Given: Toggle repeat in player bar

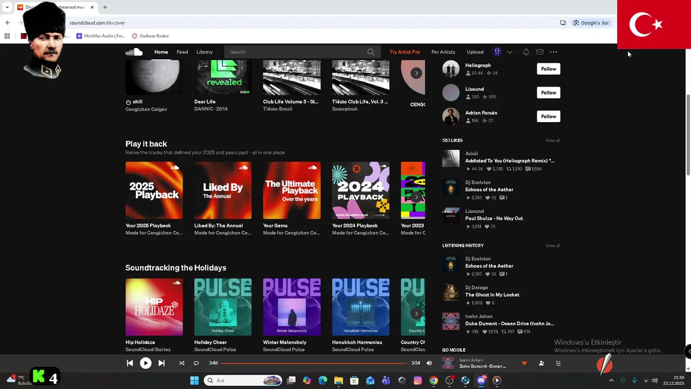Looking at the screenshot, I should click(196, 363).
